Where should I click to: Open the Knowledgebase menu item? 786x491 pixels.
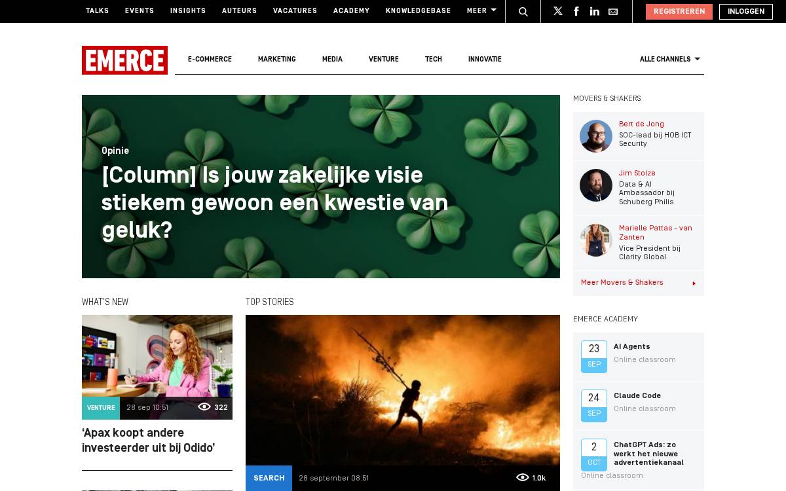tap(419, 11)
